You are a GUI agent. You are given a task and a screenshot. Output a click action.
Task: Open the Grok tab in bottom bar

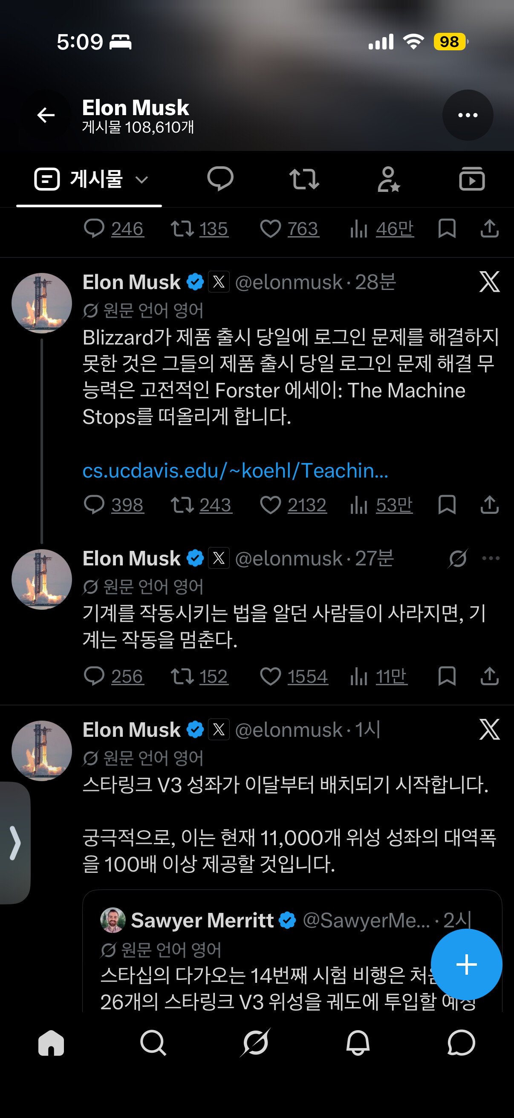[x=255, y=1043]
